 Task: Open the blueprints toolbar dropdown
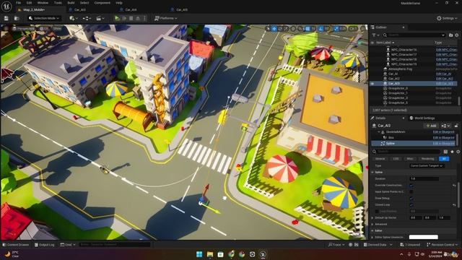tap(87, 18)
